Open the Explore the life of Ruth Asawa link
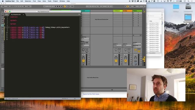This screenshot has width=195, height=110. 91,94
